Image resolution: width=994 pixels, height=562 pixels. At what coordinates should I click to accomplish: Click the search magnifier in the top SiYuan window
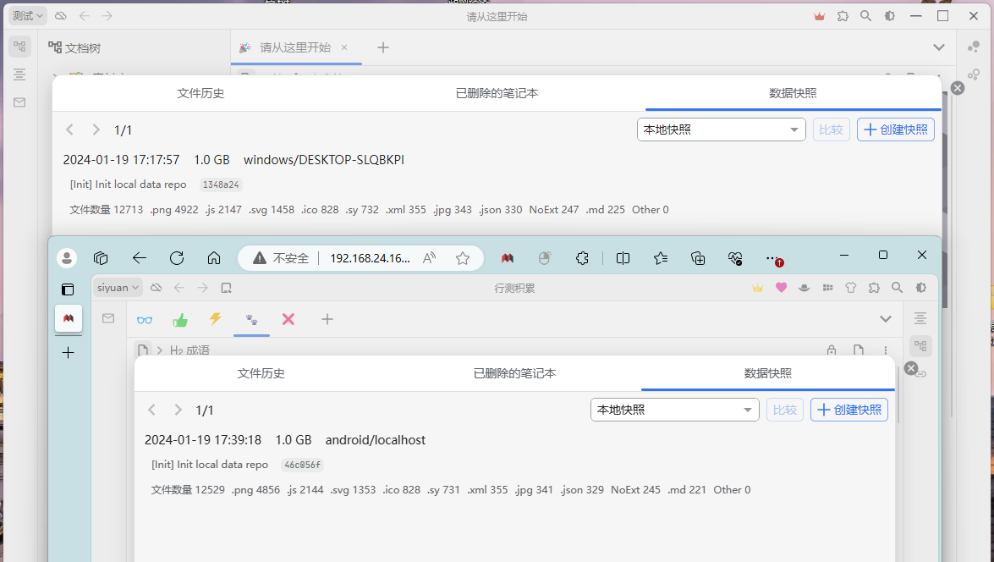[x=865, y=16]
